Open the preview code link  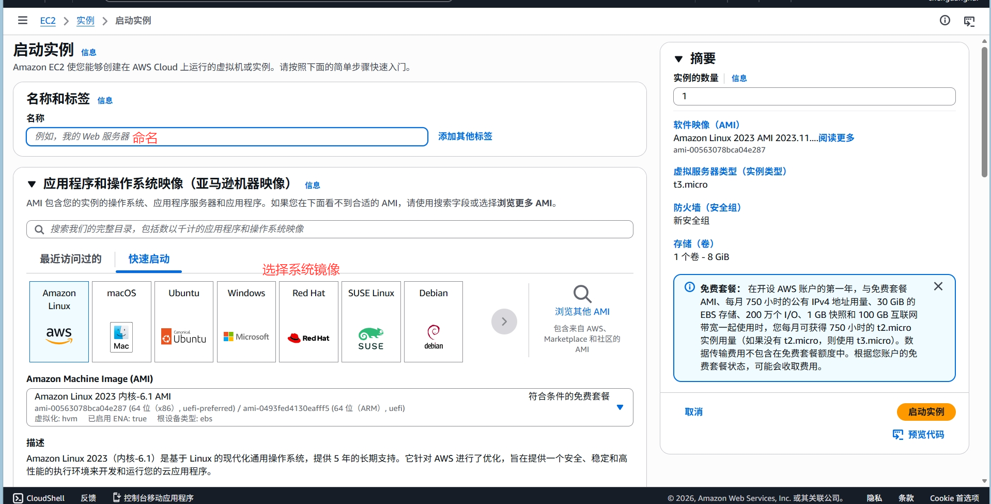tap(926, 435)
